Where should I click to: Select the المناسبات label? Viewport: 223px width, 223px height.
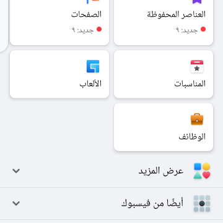pos(190,84)
